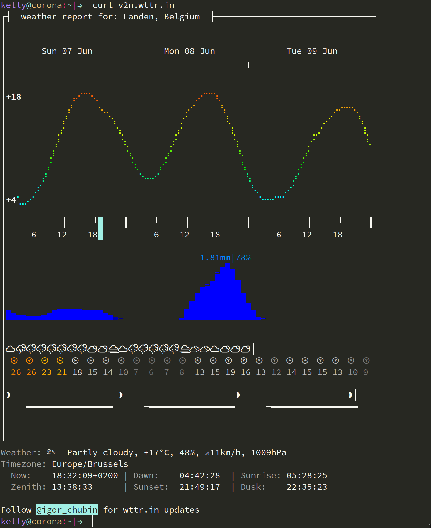Click the current time '18:32:09+0200'
The image size is (431, 528).
[85, 475]
